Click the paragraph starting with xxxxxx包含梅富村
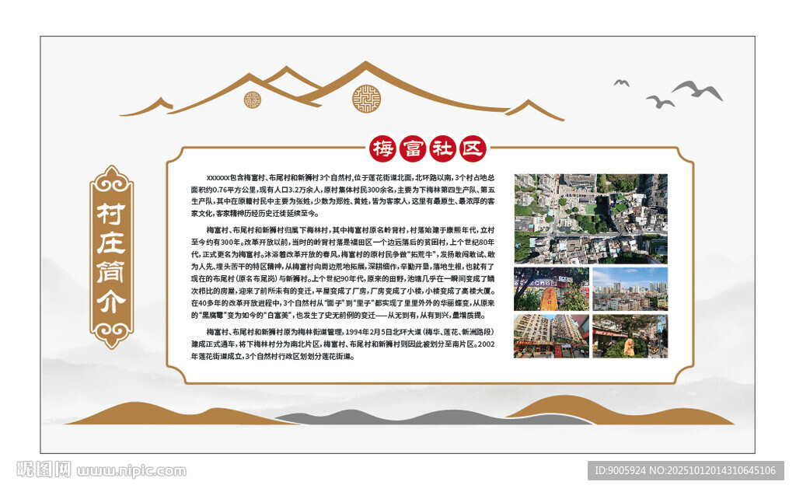This screenshot has height=492, width=796. click(343, 196)
